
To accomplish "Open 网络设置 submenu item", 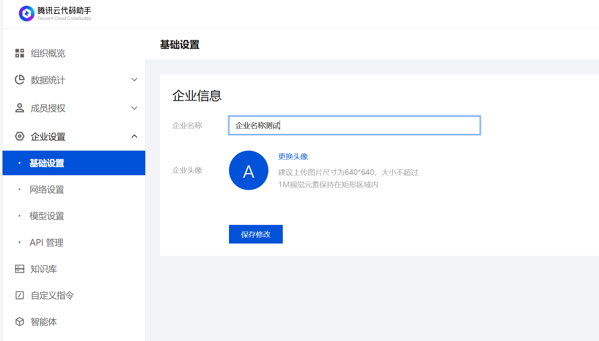I will (x=47, y=190).
